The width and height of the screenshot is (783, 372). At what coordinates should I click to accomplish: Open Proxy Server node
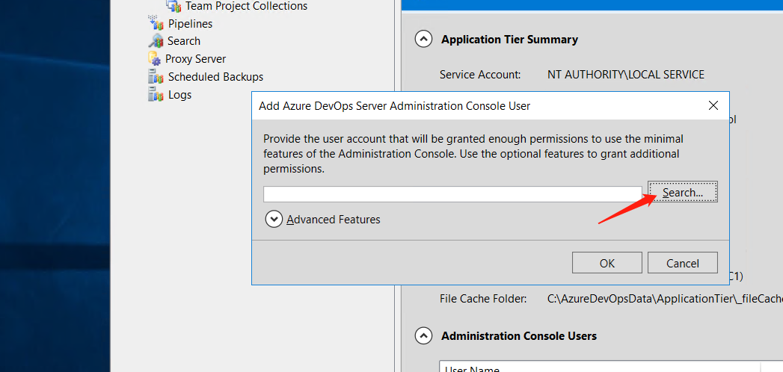(x=196, y=59)
